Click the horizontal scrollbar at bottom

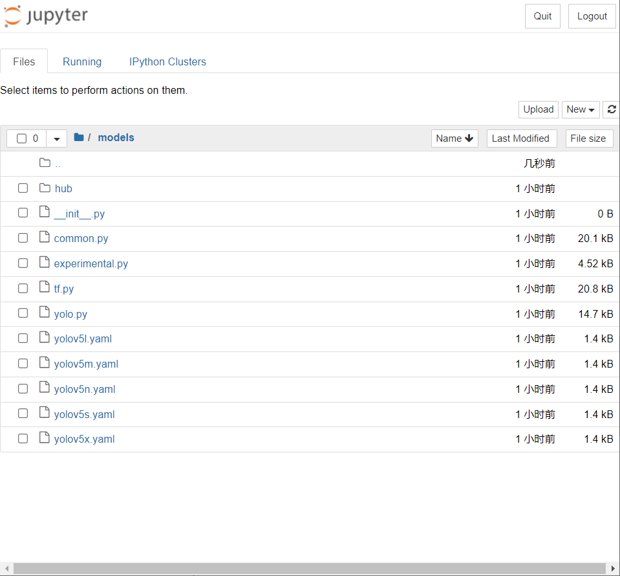(x=309, y=568)
